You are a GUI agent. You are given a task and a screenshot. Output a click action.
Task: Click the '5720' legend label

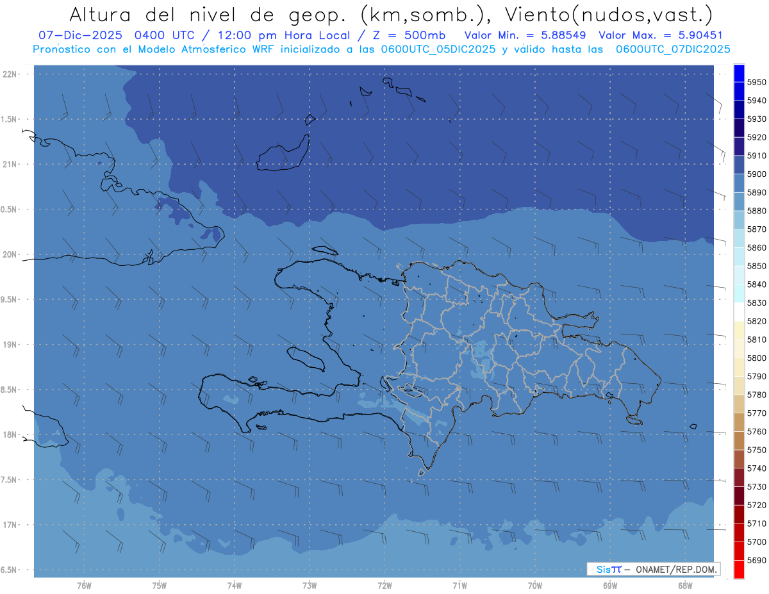tap(756, 505)
